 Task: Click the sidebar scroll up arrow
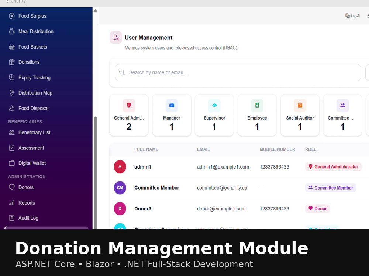[96, 11]
